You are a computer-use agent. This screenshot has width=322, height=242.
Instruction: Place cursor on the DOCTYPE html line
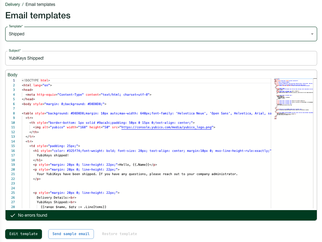pyautogui.click(x=36, y=80)
